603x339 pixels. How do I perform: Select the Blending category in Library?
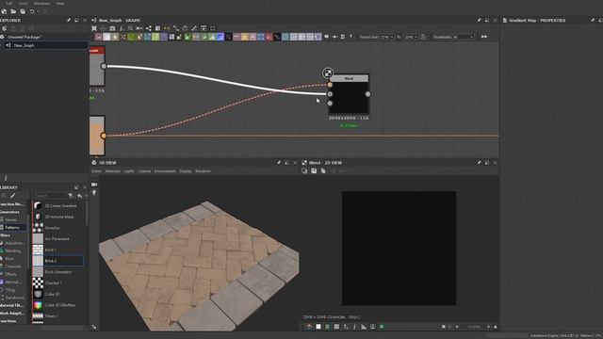(x=12, y=251)
